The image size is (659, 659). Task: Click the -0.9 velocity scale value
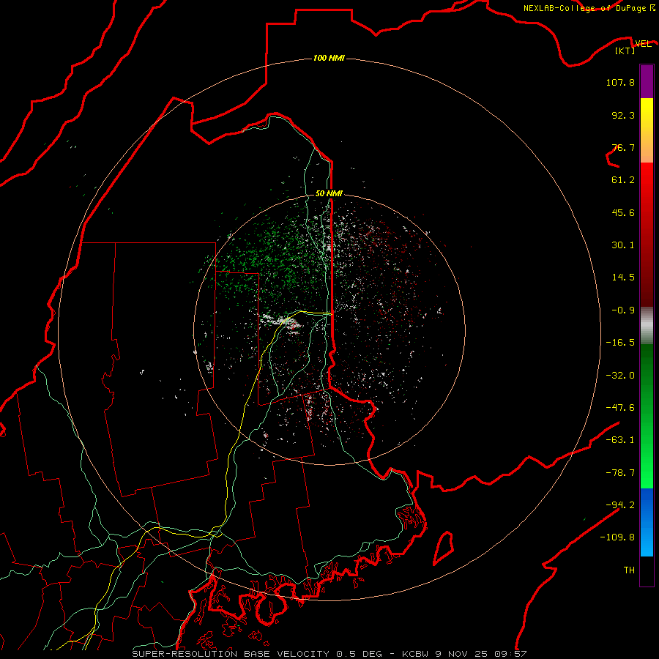(x=623, y=310)
